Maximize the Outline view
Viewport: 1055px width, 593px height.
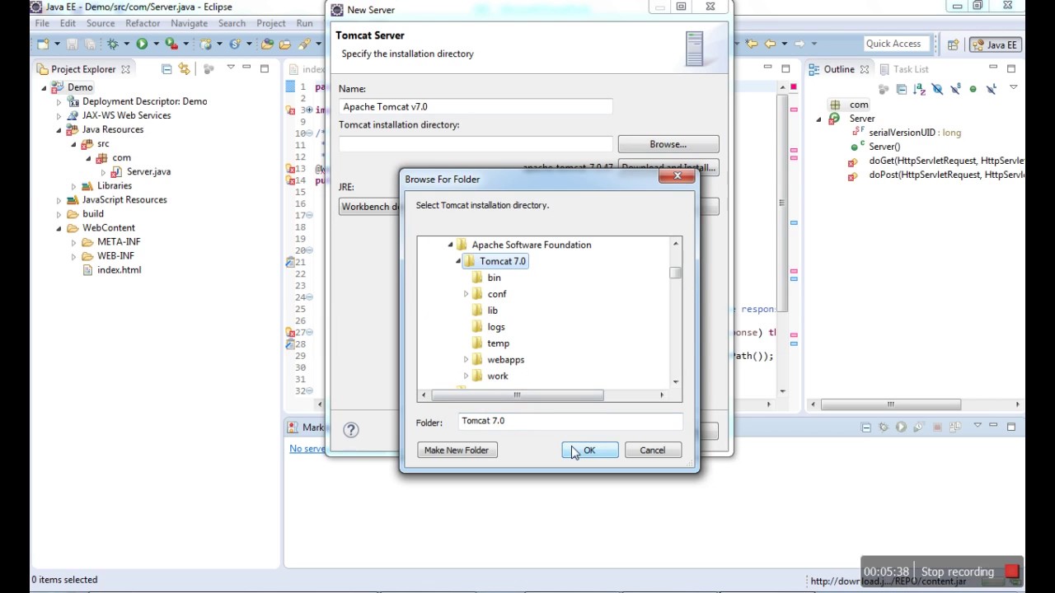(1011, 68)
